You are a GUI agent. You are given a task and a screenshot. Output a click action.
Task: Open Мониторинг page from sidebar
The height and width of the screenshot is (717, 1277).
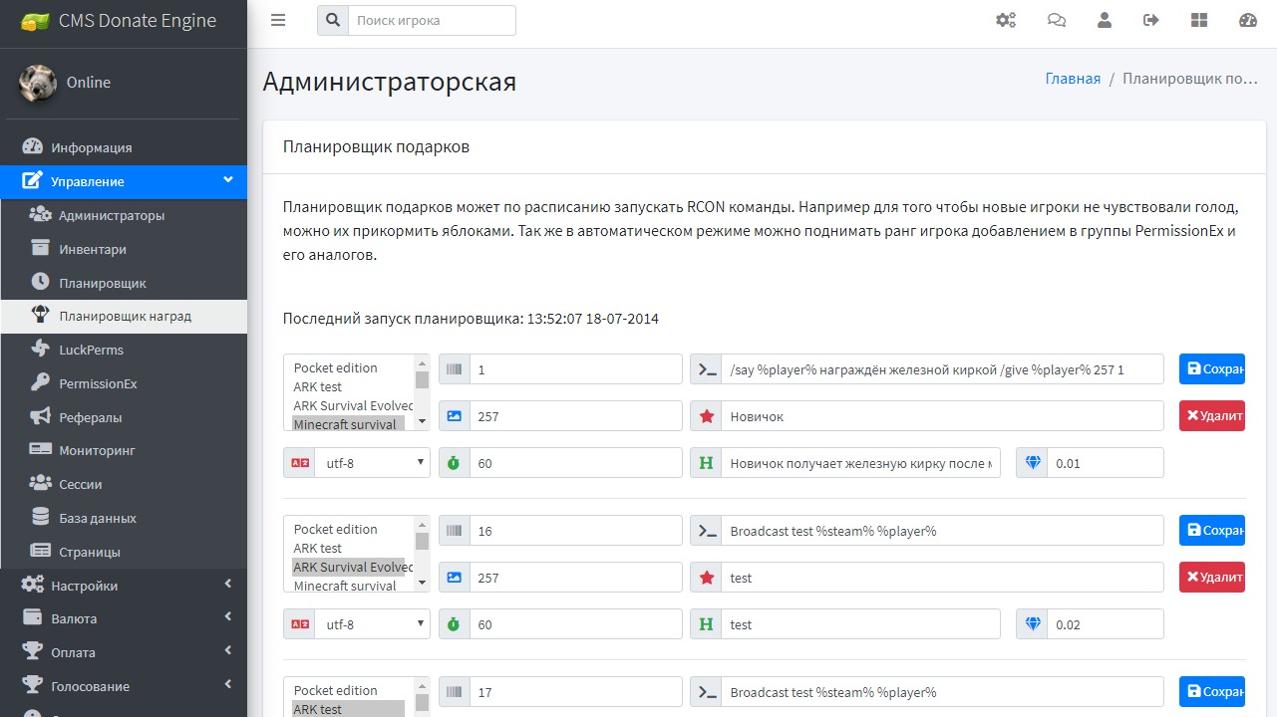[97, 450]
